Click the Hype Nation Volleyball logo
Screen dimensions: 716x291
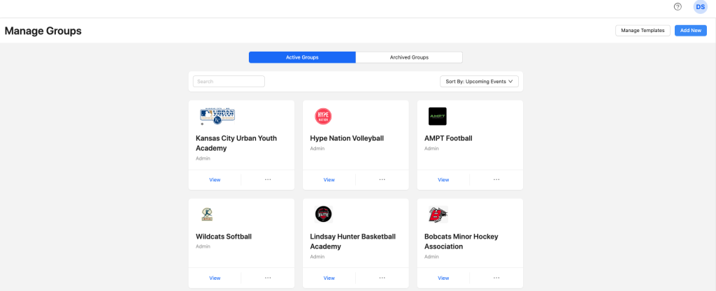(323, 117)
